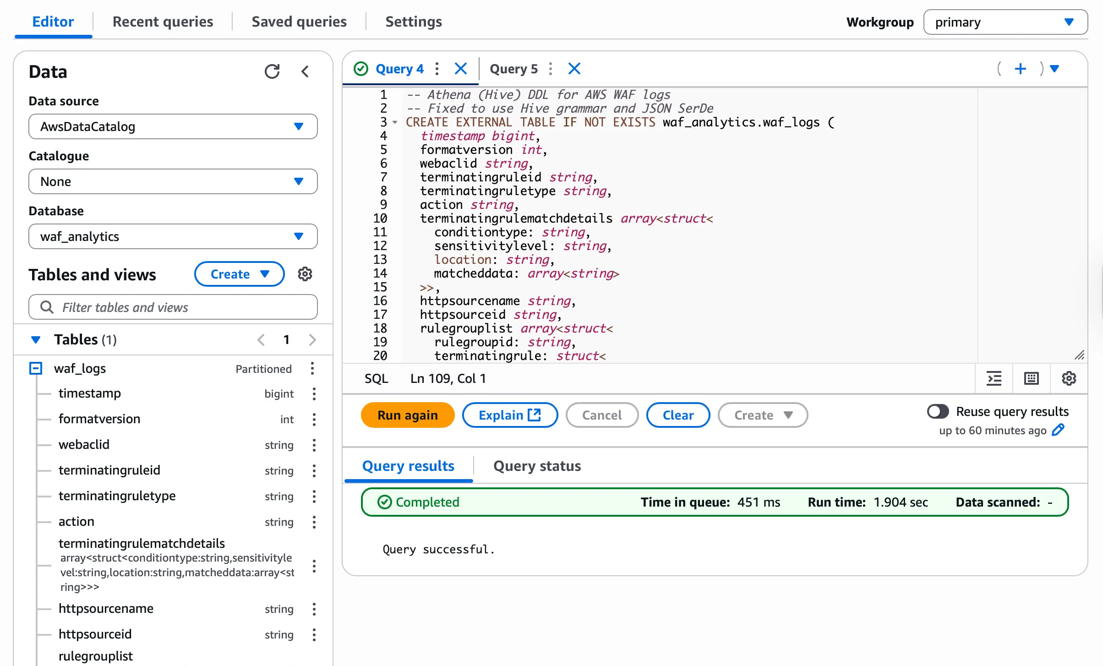Open the Catalogue None dropdown
This screenshot has height=666, width=1103.
(x=173, y=181)
